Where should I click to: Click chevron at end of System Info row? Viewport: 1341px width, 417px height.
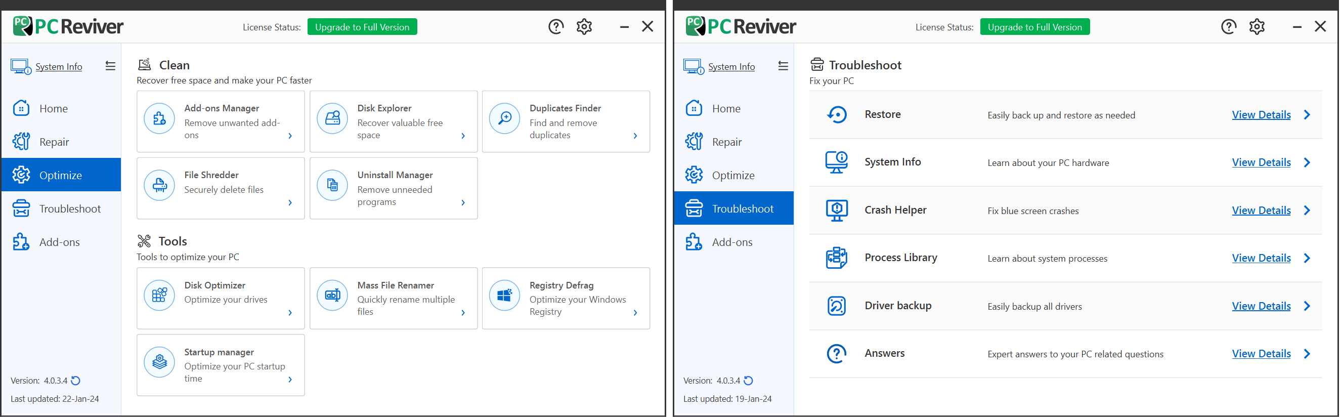(x=1307, y=162)
